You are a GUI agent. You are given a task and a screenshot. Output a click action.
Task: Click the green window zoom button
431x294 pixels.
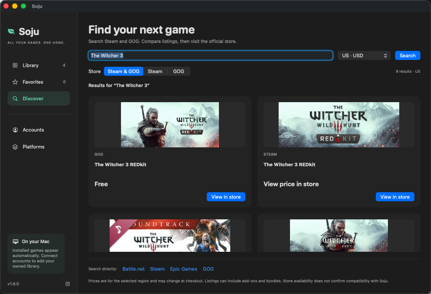(x=24, y=6)
